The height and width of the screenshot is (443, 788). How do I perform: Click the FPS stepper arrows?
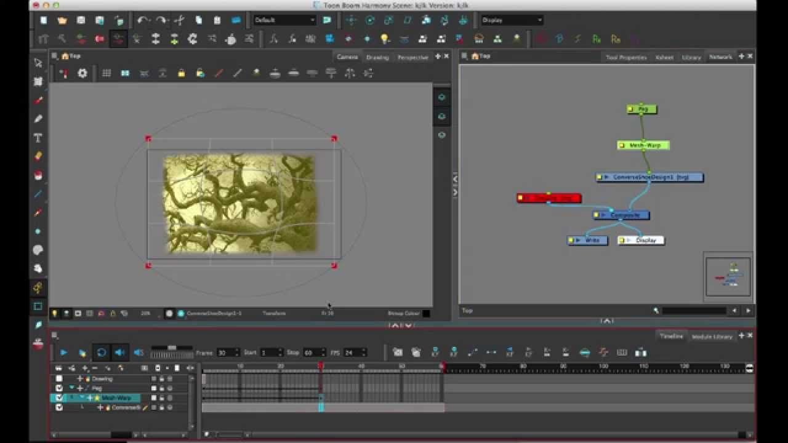pos(364,353)
